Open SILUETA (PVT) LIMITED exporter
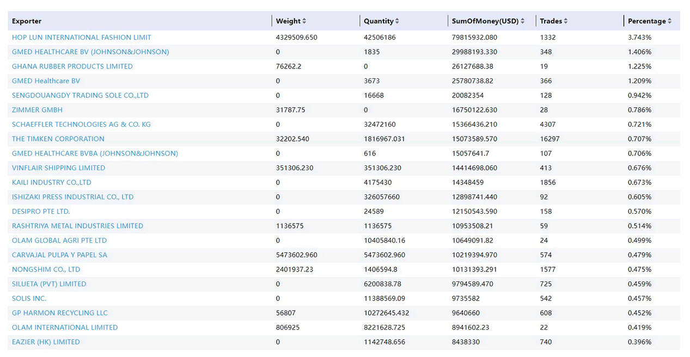690x357 pixels. pyautogui.click(x=49, y=284)
